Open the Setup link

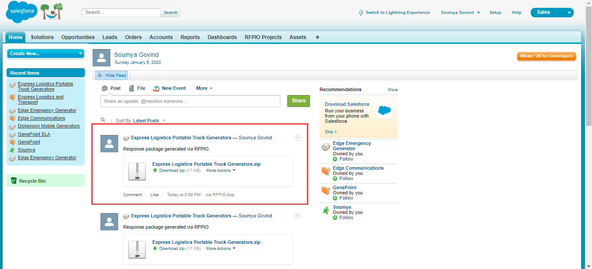496,13
